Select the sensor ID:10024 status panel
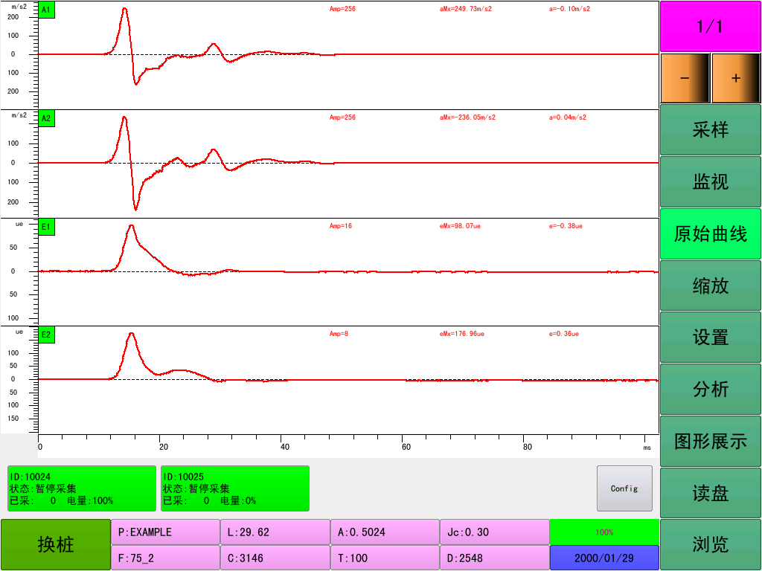Viewport: 762px width, 571px height. 82,488
